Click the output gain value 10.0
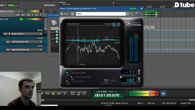The image size is (195, 110). (129, 80)
